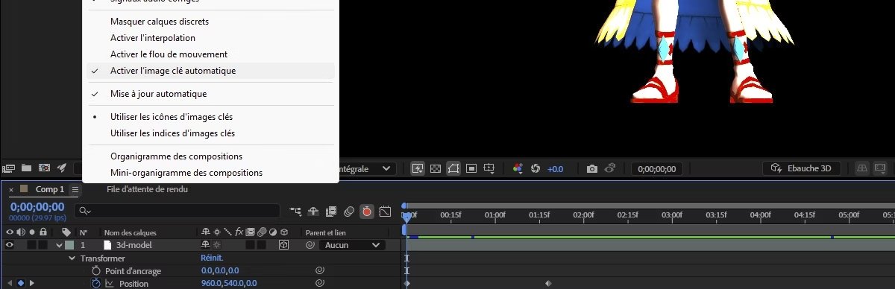Open the Graph Editor icon
The image size is (895, 289).
click(x=385, y=212)
